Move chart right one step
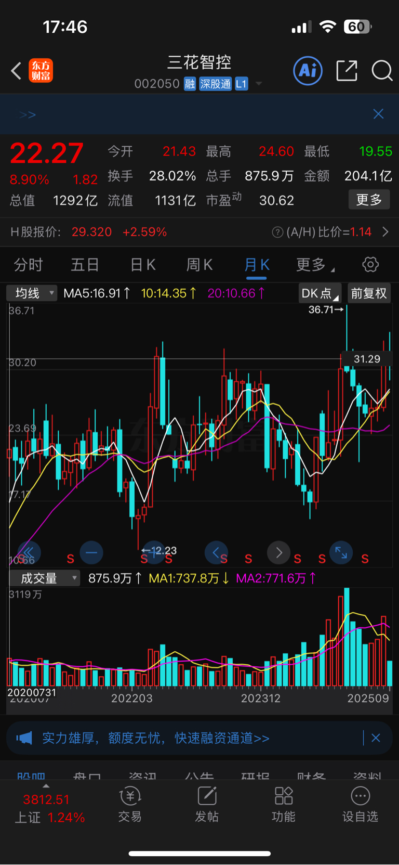This screenshot has height=865, width=399. 278,552
